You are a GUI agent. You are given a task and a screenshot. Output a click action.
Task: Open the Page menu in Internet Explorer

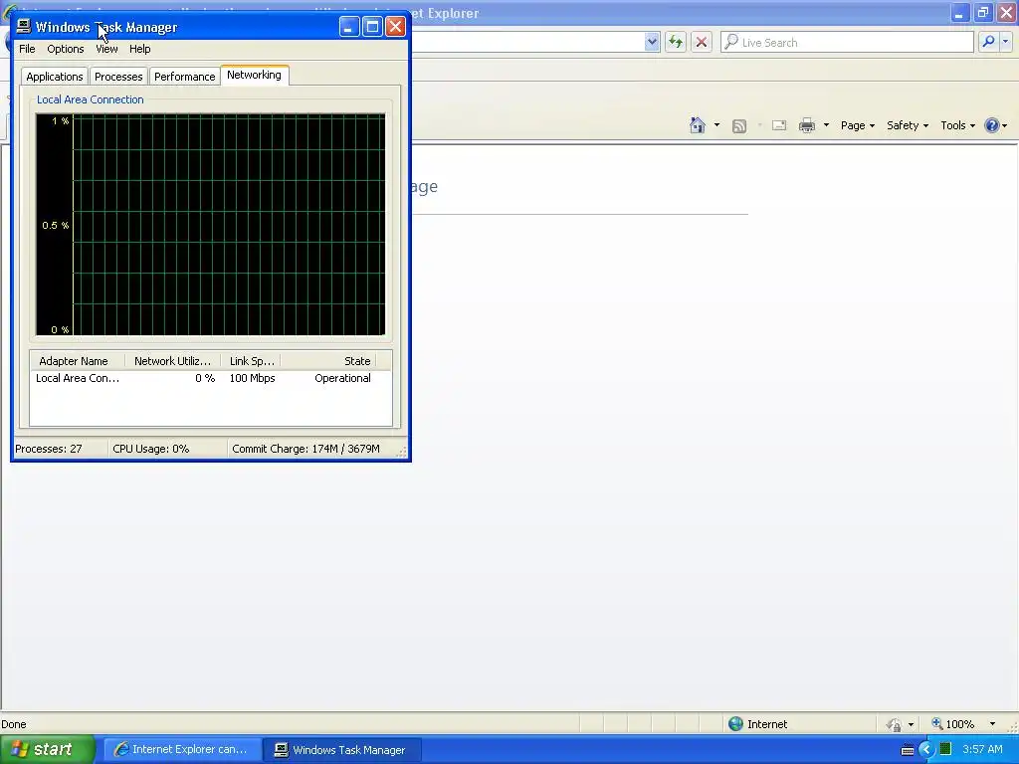tap(857, 125)
